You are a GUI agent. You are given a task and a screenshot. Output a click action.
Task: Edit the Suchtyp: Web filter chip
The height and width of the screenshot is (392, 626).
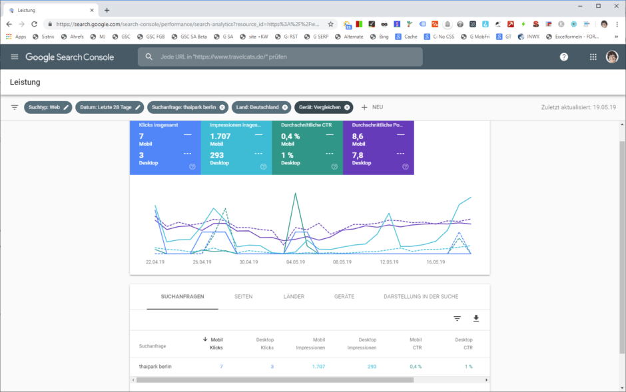click(x=48, y=107)
